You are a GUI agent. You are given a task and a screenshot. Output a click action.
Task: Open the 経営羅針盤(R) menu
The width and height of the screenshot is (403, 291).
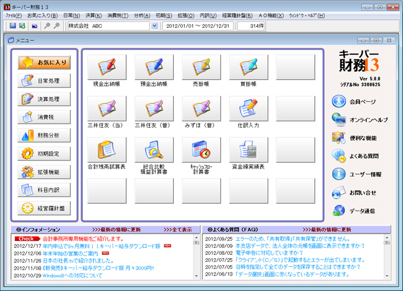tap(237, 16)
